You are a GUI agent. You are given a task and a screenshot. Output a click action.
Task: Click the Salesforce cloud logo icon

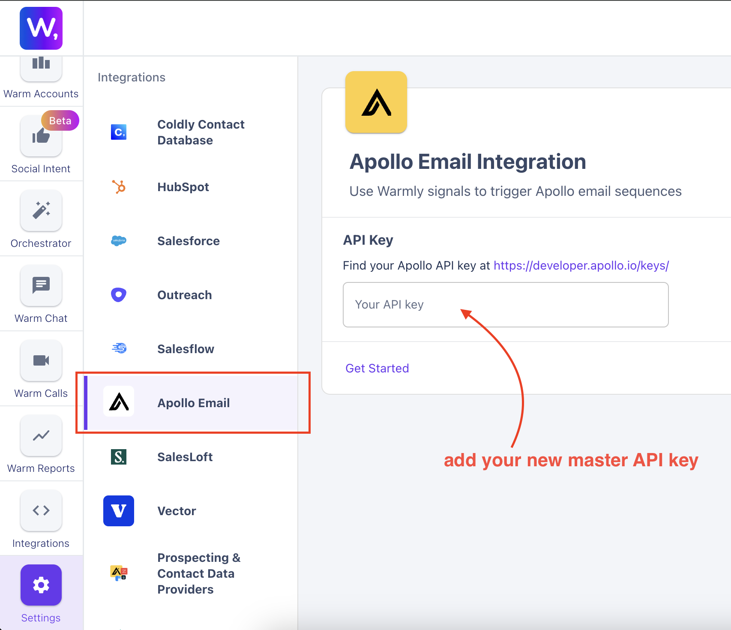(119, 241)
